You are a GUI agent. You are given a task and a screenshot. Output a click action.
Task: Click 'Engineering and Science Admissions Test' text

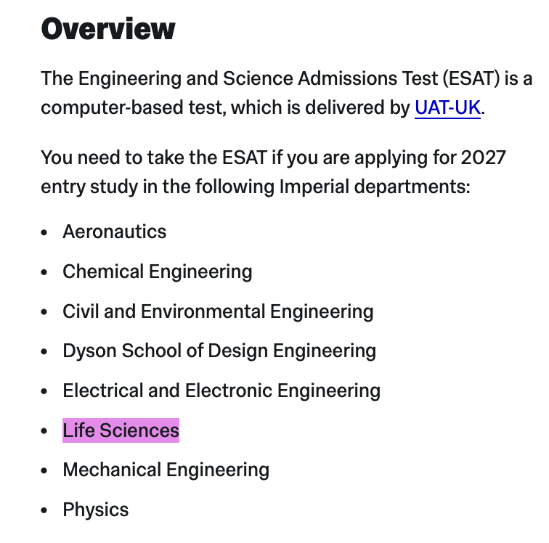point(258,78)
